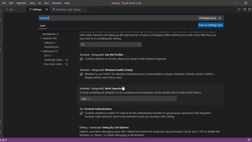Select Git (1) in settings tree
The width and height of the screenshot is (252, 142).
pos(48,56)
